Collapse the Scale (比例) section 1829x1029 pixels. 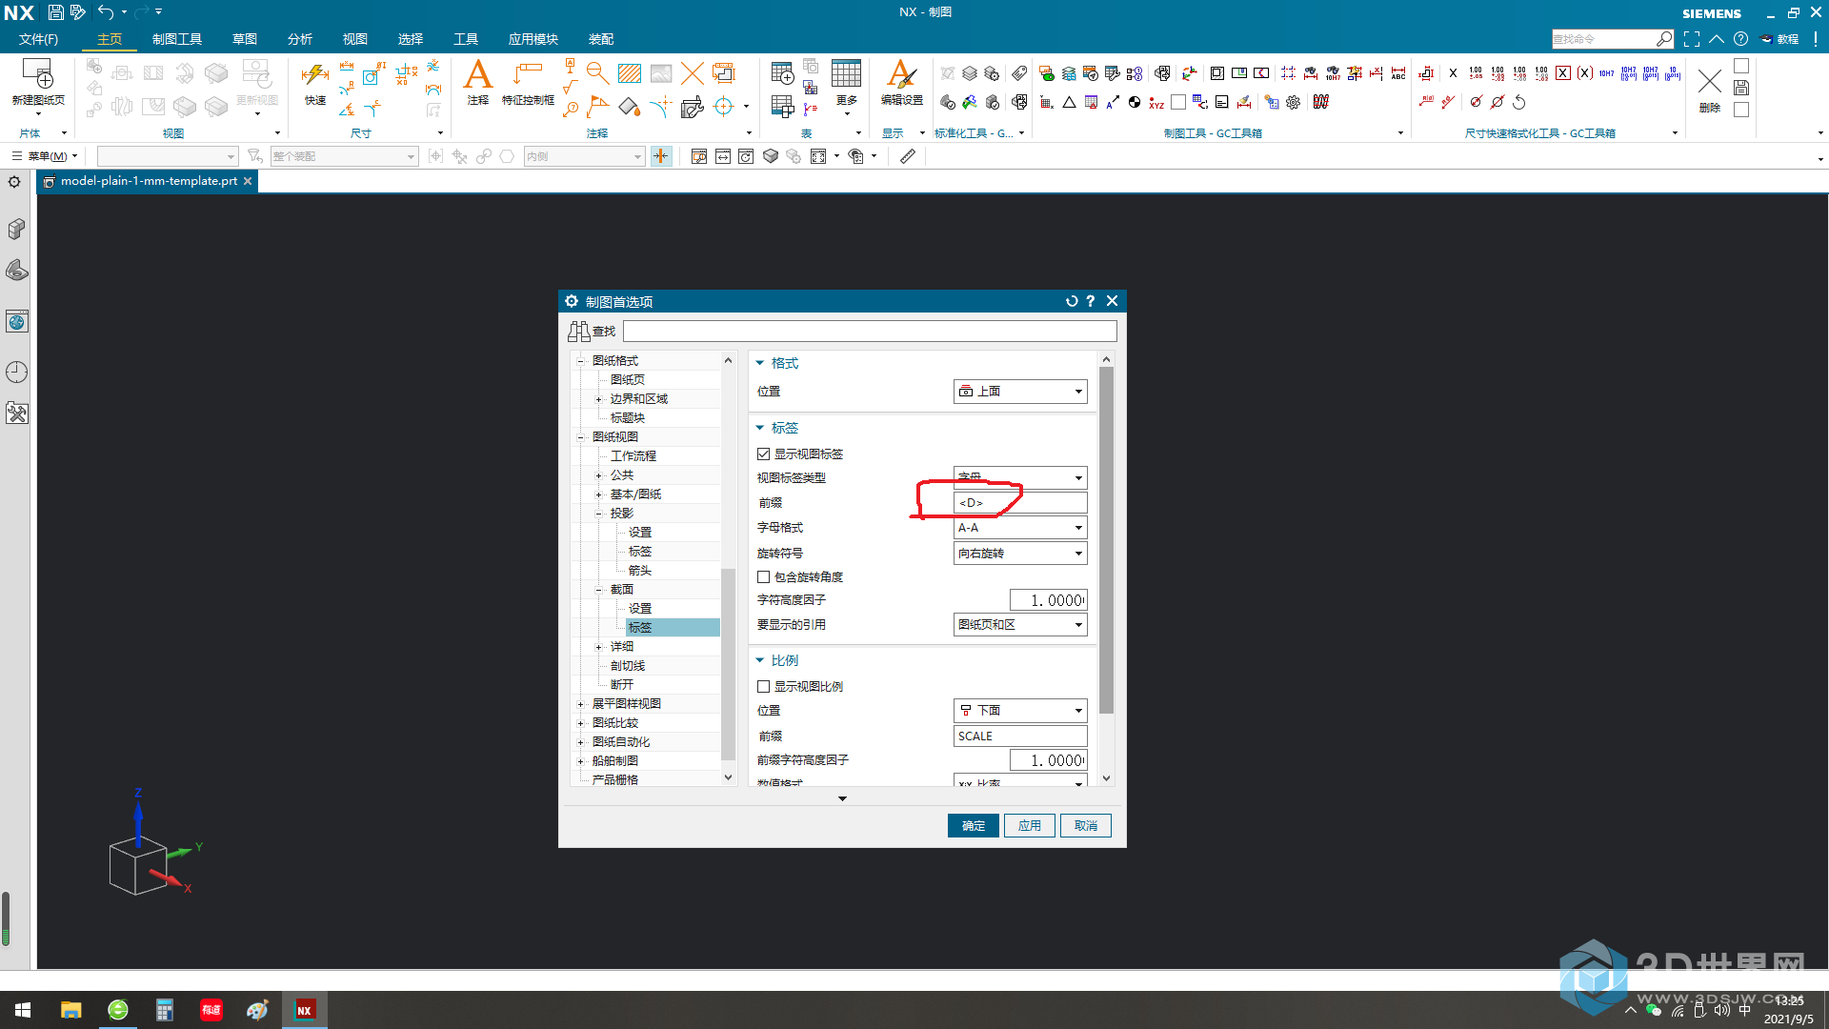coord(760,660)
